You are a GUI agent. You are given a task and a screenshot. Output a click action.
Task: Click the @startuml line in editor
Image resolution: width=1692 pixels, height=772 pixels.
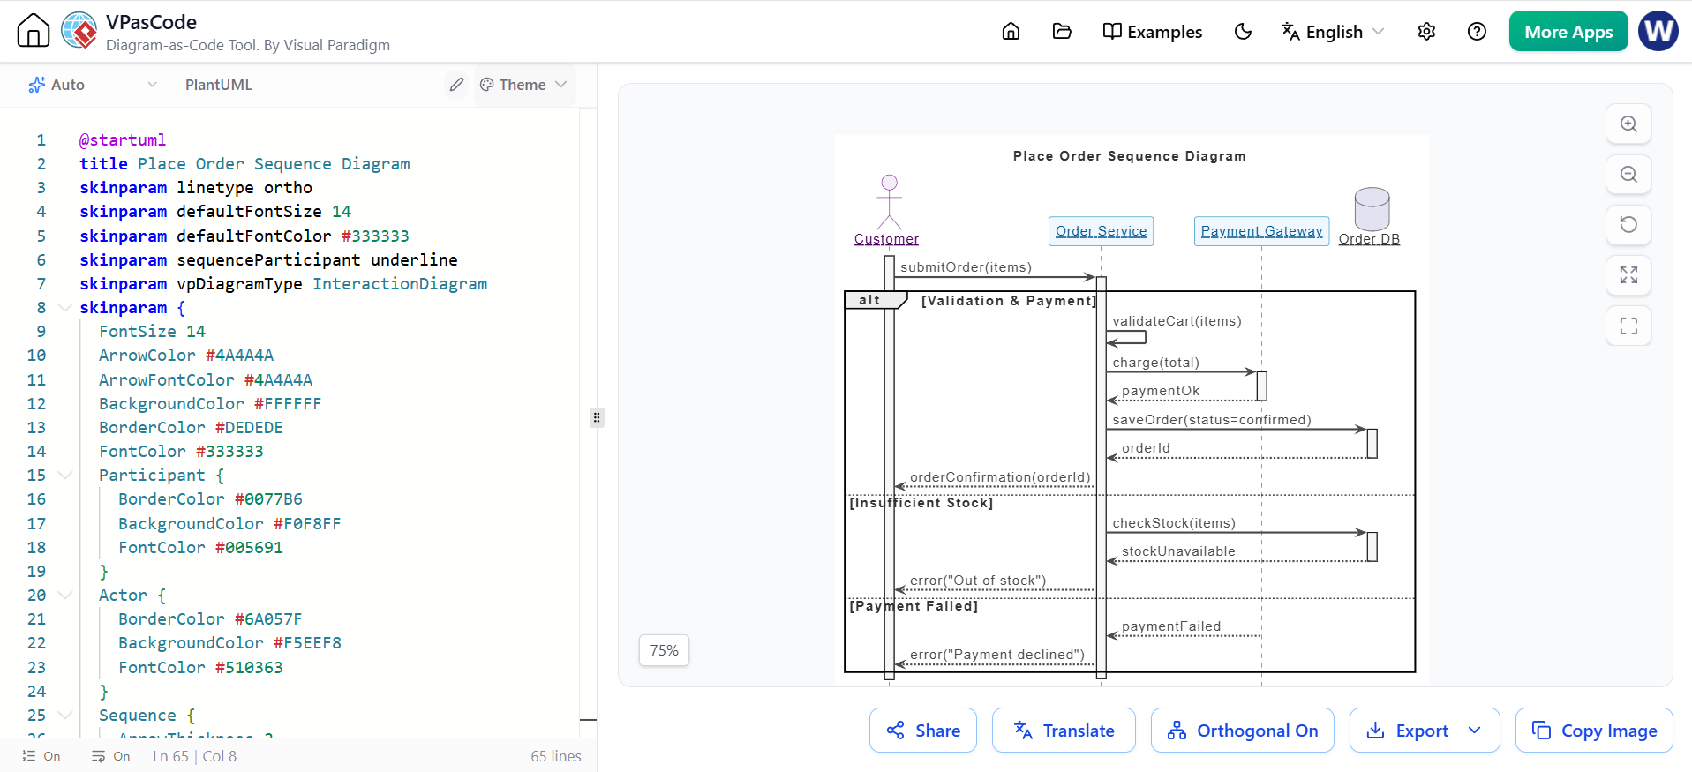[x=123, y=139]
